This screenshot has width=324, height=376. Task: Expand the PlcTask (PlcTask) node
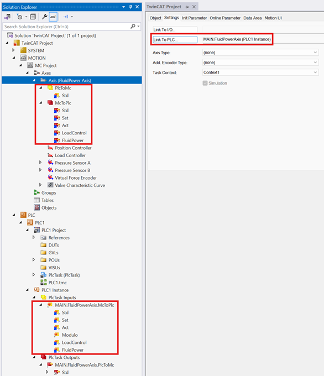(x=34, y=275)
